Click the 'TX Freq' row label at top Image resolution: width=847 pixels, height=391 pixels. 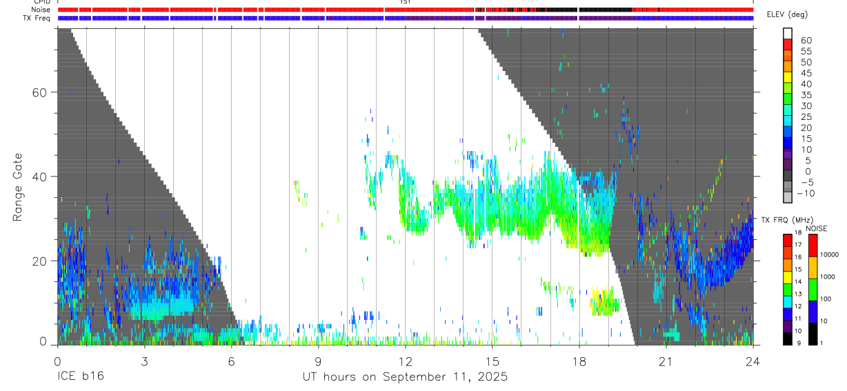(37, 18)
